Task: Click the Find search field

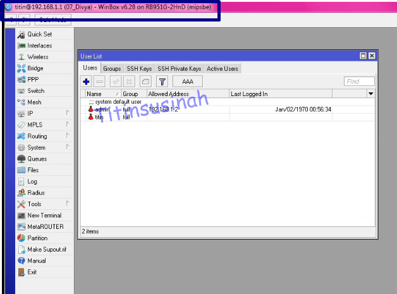Action: pyautogui.click(x=359, y=82)
